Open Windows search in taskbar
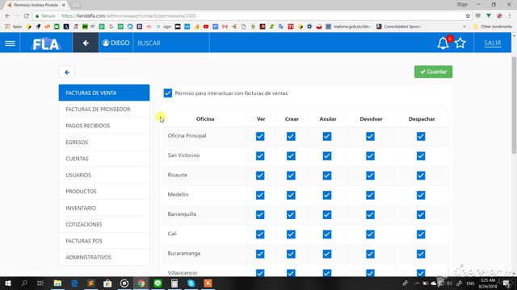Viewport: 517px width, 290px height. [24, 283]
